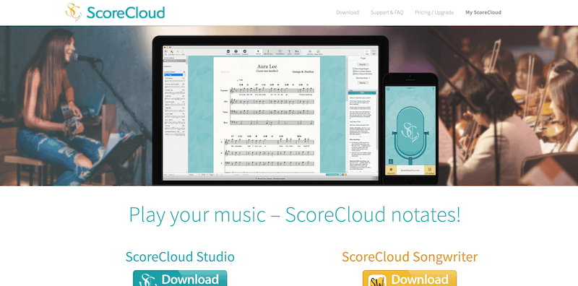Open Pricing / Upgrade page

(x=434, y=12)
